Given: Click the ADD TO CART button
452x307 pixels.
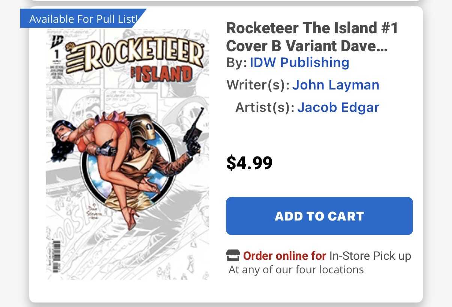Looking at the screenshot, I should tap(319, 216).
